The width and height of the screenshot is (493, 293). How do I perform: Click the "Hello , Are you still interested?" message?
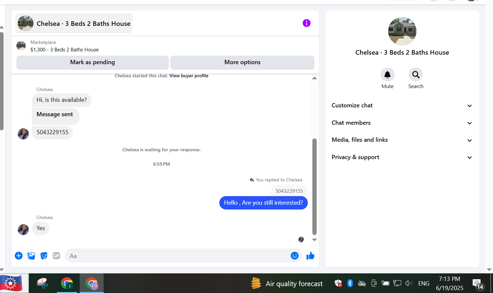click(x=264, y=203)
